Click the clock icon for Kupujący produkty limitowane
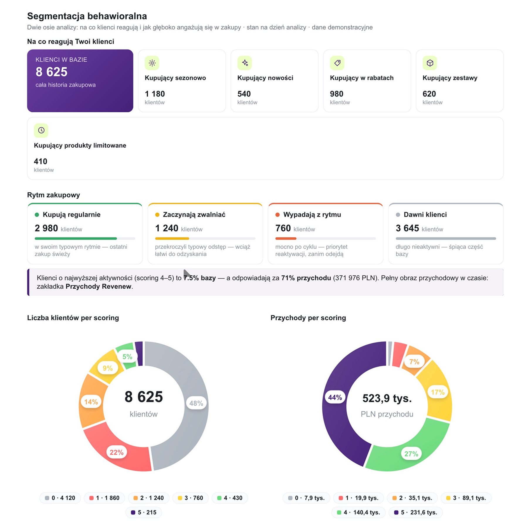This screenshot has width=528, height=528. (x=41, y=130)
